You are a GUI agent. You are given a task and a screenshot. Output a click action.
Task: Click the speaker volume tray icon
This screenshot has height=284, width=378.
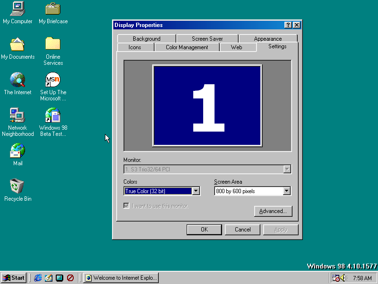click(x=344, y=278)
